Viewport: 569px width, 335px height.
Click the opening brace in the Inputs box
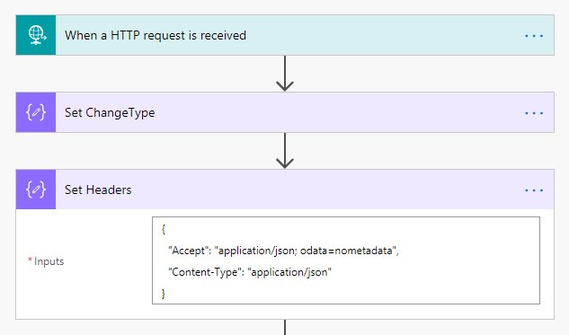pos(164,229)
